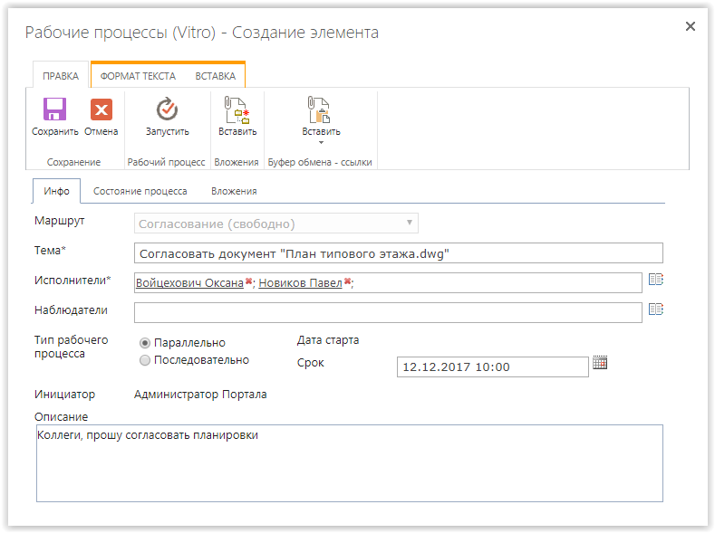
Task: Click the red Отмена cancel icon
Action: coord(101,109)
